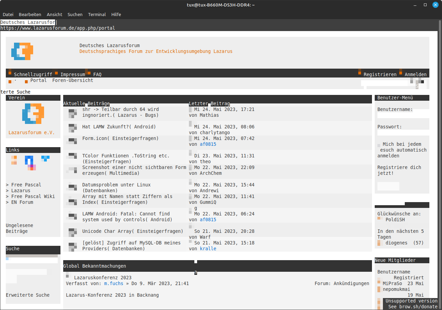442x310 pixels.
Task: Open the Lazarusforum e.V. link
Action: click(32, 132)
